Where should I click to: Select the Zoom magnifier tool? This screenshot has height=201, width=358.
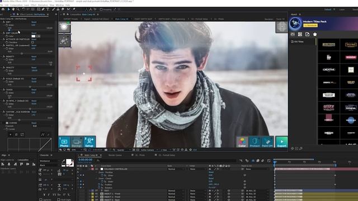click(18, 9)
